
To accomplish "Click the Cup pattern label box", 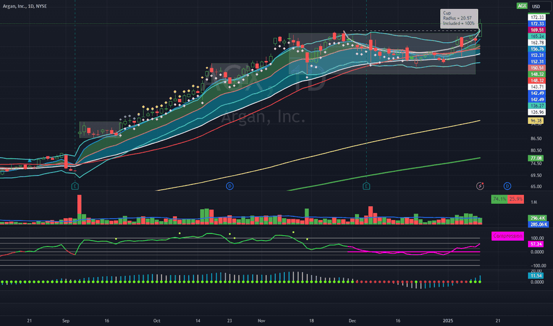I will (x=459, y=18).
